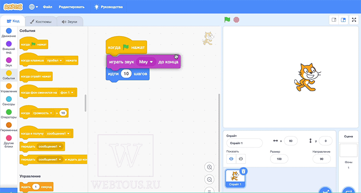This screenshot has height=193, width=361.
Task: Select Звук block category
Action: [9, 62]
